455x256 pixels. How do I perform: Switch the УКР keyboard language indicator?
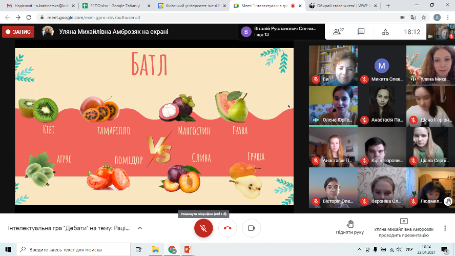coord(409,249)
